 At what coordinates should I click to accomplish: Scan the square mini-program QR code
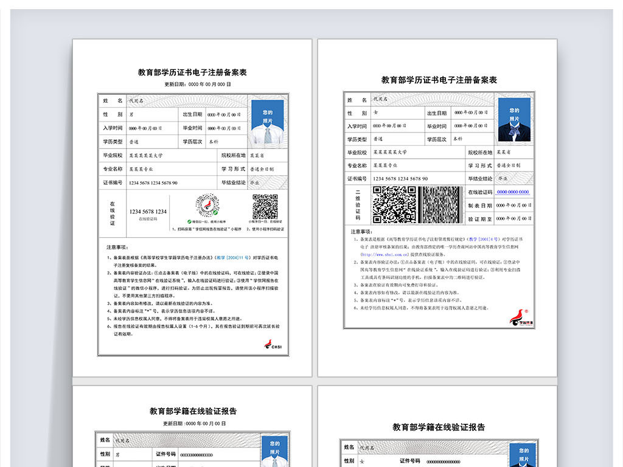[264, 205]
